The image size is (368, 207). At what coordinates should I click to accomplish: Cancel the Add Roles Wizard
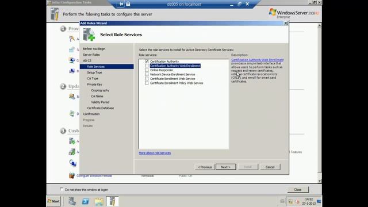270,167
